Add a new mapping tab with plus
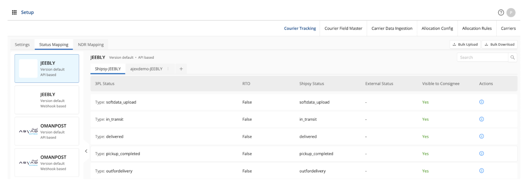 pyautogui.click(x=181, y=69)
